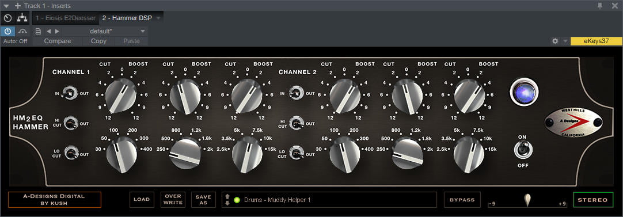Viewport: 623px width, 217px height.
Task: Toggle the plugin power button
Action: point(7,32)
